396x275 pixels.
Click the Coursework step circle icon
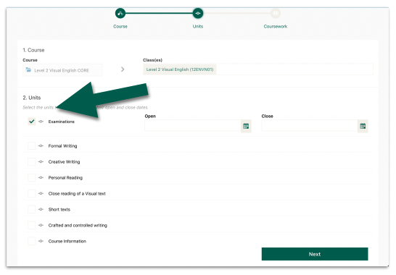276,13
